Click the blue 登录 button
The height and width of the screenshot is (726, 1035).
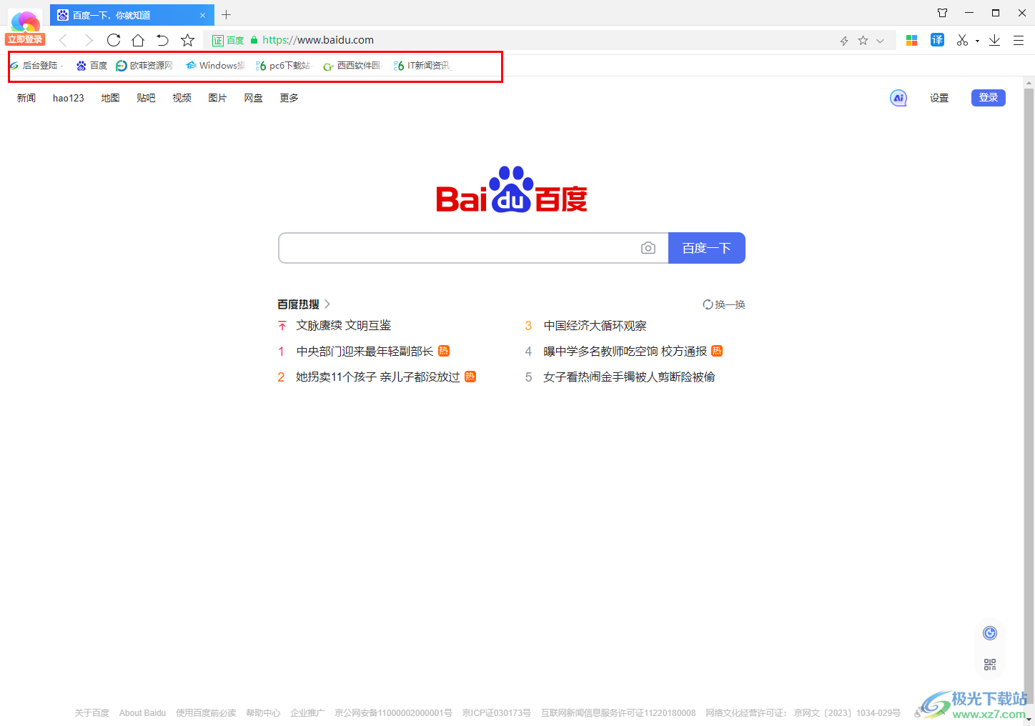click(989, 98)
